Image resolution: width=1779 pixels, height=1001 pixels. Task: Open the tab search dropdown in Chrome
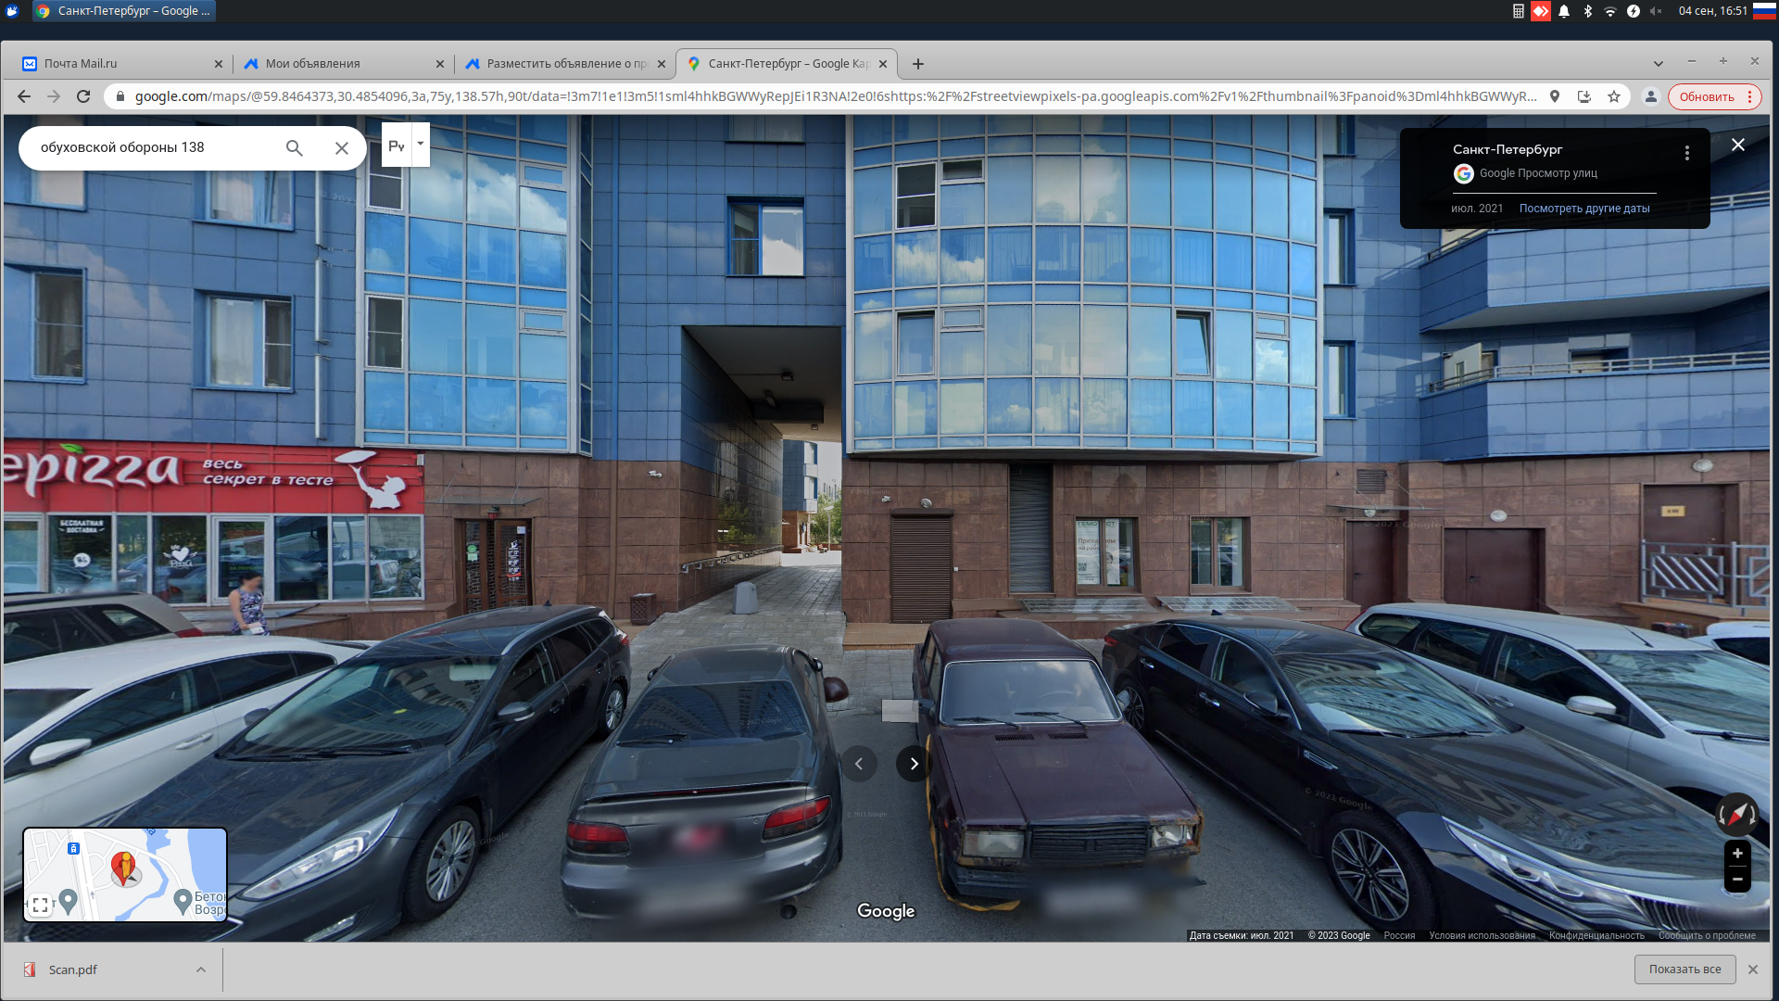tap(1658, 63)
